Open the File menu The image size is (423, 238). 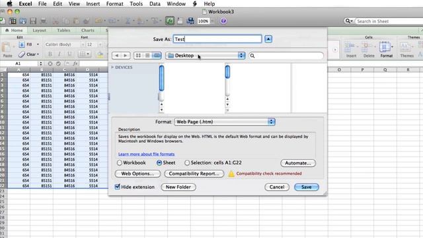click(42, 4)
